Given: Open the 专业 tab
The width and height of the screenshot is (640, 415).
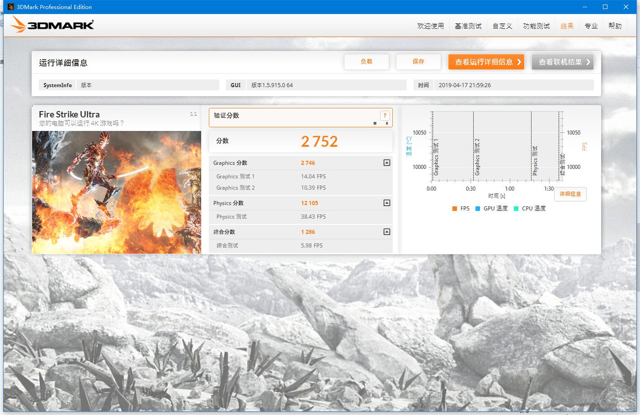Looking at the screenshot, I should click(x=591, y=26).
